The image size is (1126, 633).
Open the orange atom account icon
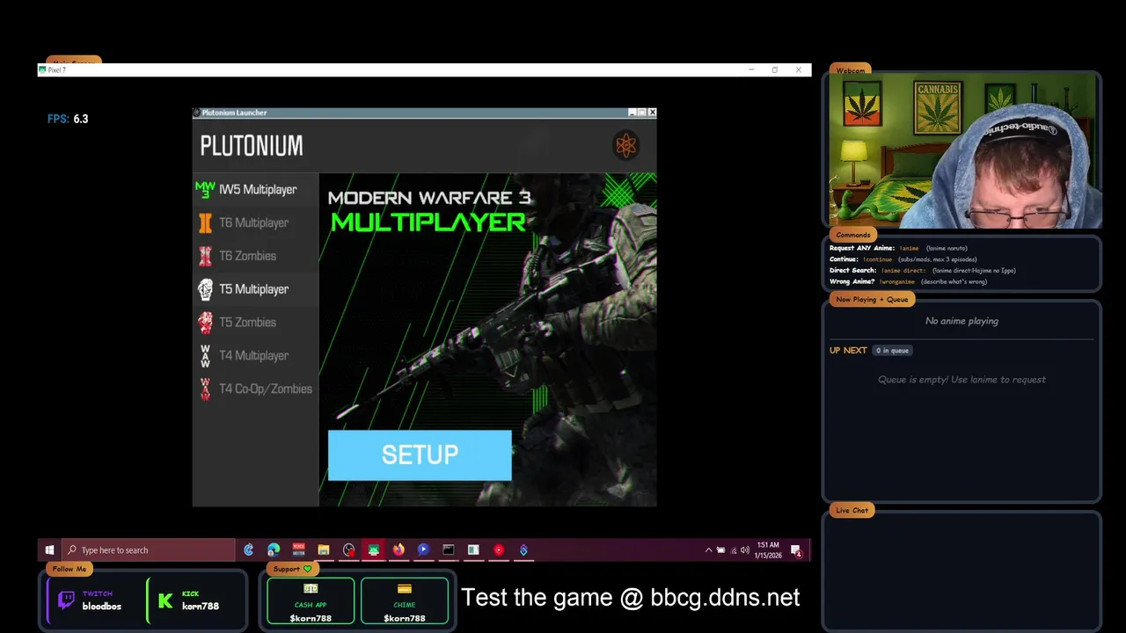(625, 145)
